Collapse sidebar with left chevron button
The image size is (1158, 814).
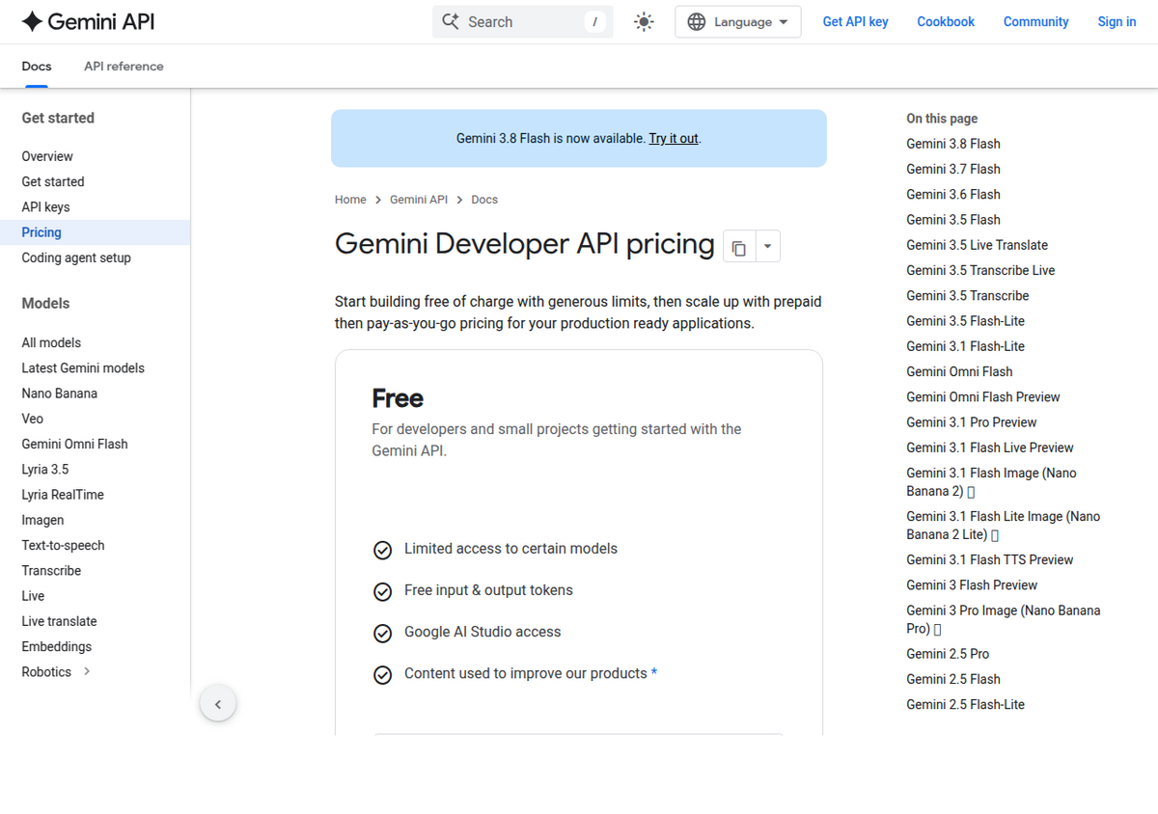218,704
